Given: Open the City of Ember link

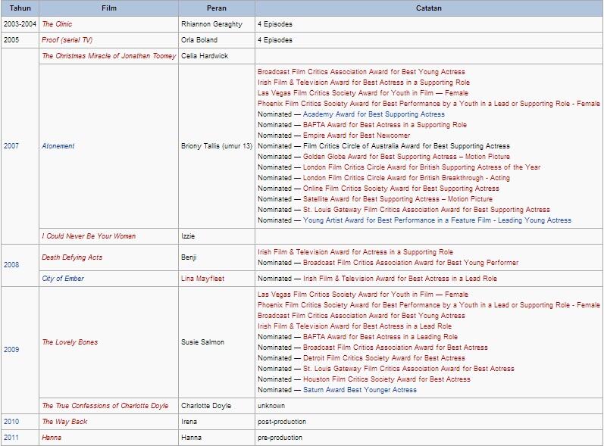Looking at the screenshot, I should point(63,279).
